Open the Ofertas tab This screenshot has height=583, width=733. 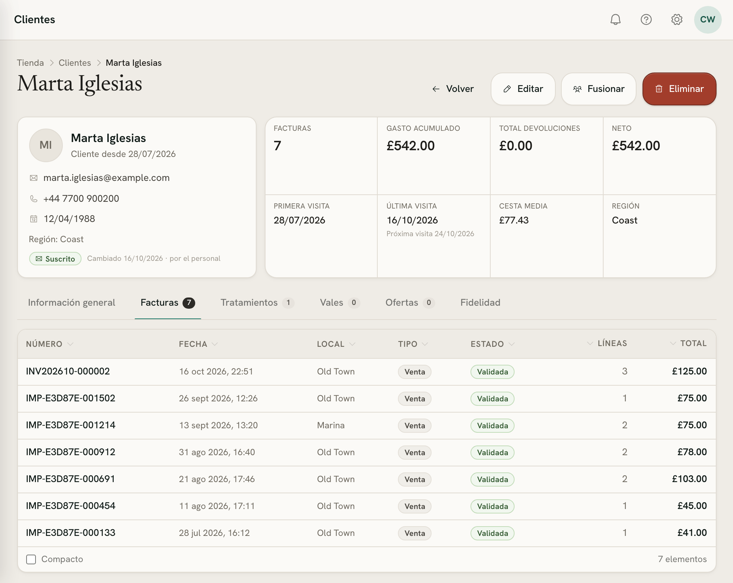click(x=410, y=302)
